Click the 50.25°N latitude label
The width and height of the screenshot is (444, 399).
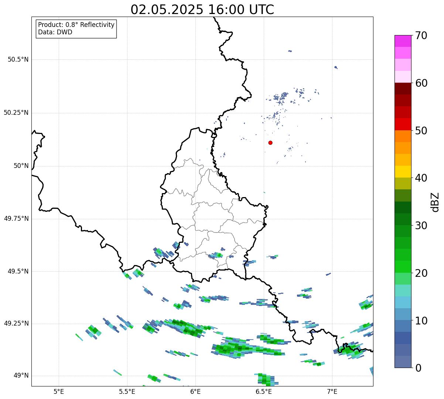(x=16, y=113)
